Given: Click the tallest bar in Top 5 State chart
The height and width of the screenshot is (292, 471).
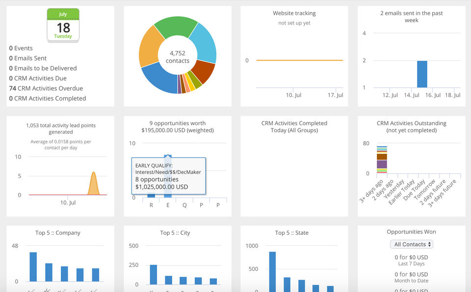Looking at the screenshot, I should (x=272, y=272).
